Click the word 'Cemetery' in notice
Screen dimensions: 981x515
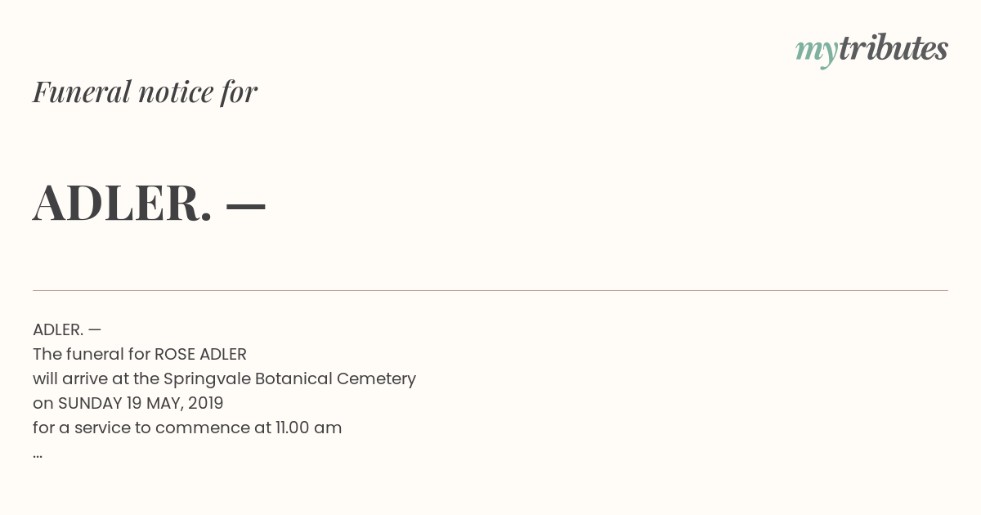click(378, 379)
